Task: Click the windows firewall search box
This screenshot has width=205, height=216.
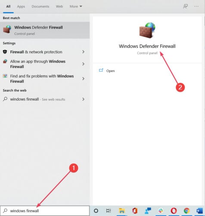Action: click(x=45, y=211)
